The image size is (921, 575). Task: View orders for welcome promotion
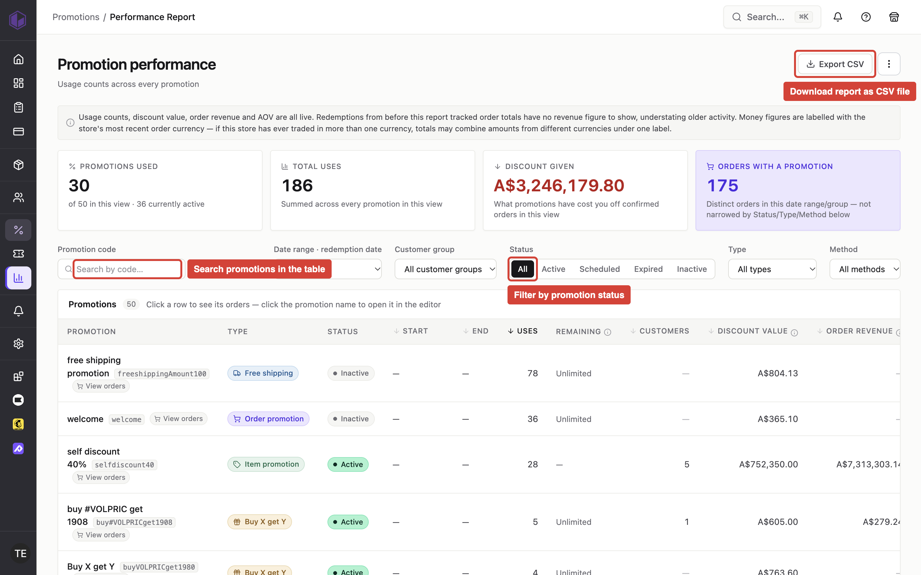click(178, 419)
